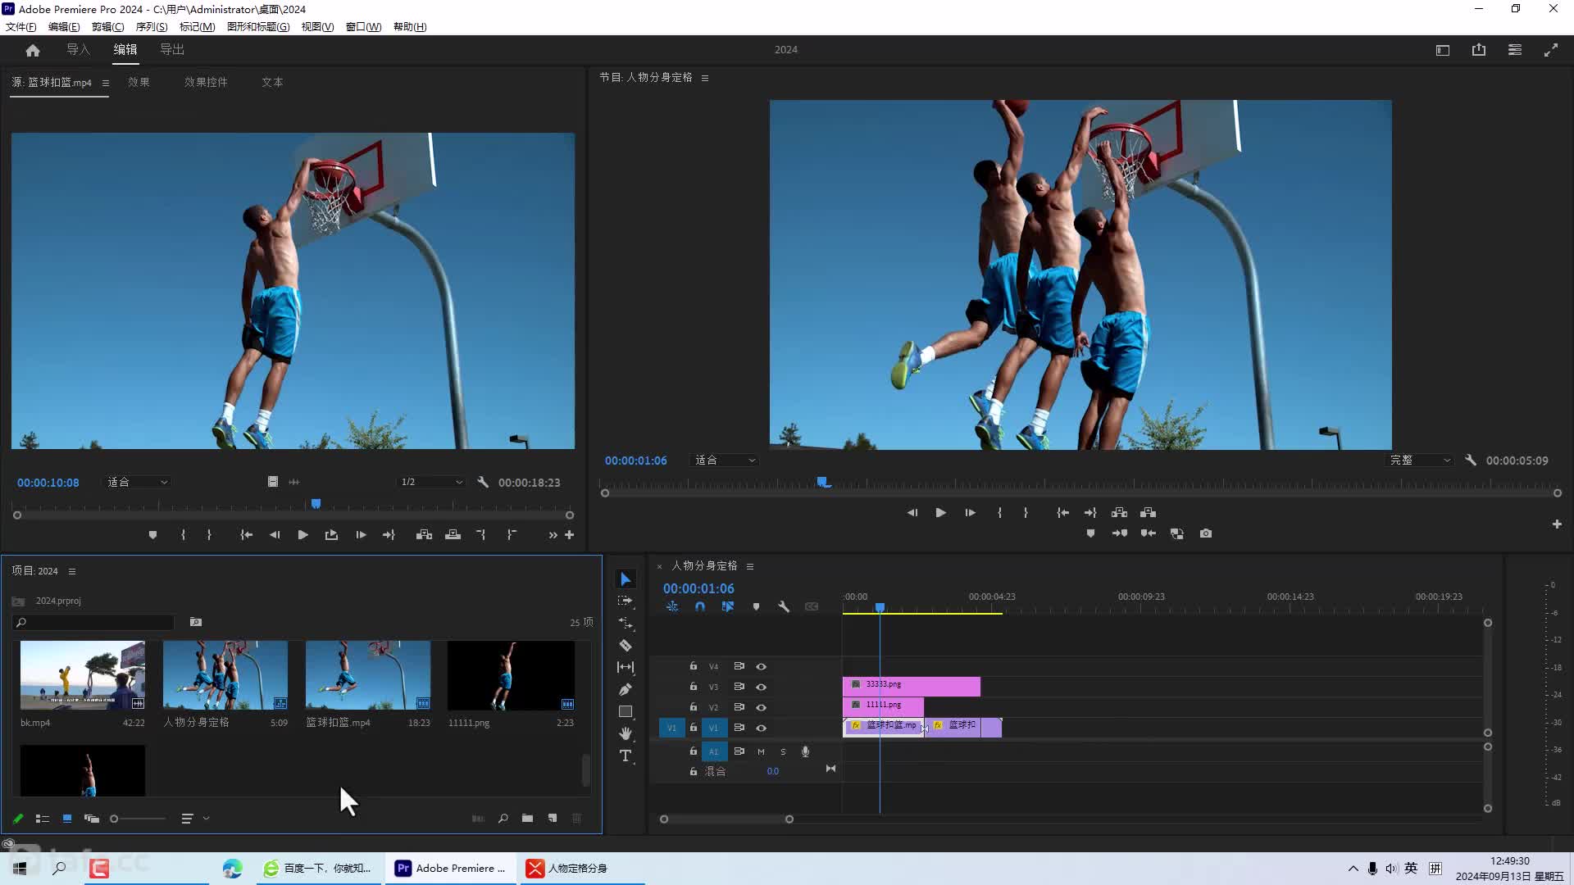1574x885 pixels.
Task: Select the Type tool
Action: tap(626, 756)
